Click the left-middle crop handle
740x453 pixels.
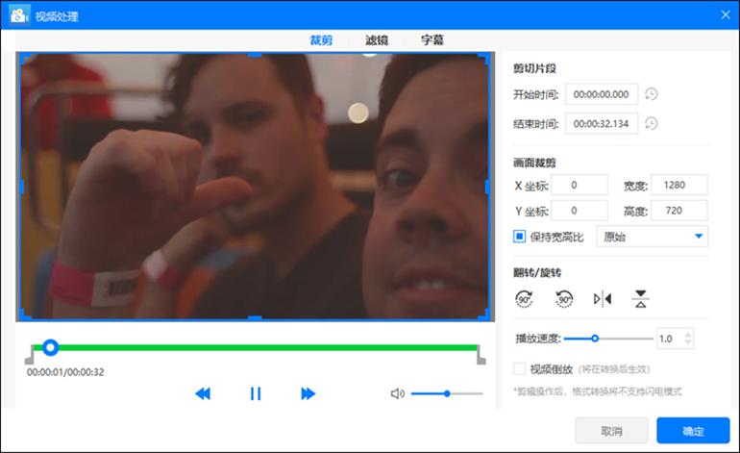pos(22,187)
